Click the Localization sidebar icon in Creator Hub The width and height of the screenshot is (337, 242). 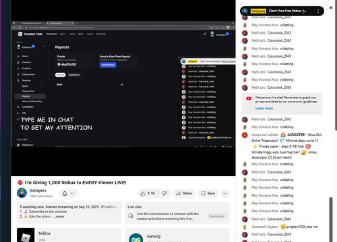tap(18, 107)
